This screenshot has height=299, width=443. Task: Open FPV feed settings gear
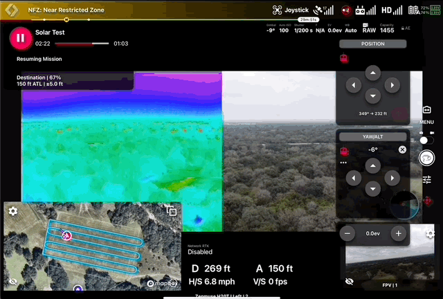(x=431, y=234)
